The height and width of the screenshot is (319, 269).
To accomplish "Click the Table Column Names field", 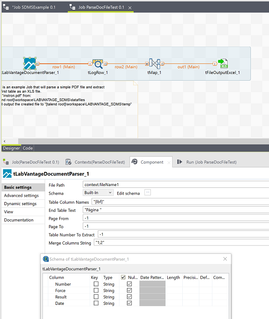I will tap(180, 202).
